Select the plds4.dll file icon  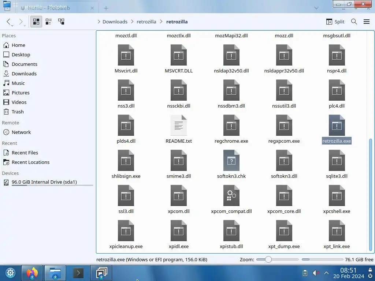[x=126, y=125]
